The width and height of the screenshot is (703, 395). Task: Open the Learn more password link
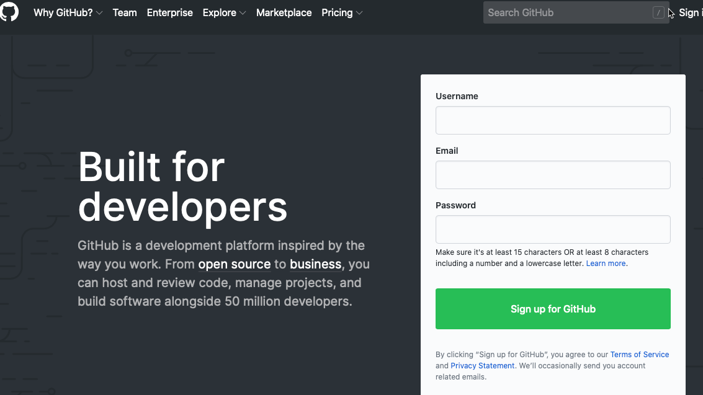pos(606,264)
